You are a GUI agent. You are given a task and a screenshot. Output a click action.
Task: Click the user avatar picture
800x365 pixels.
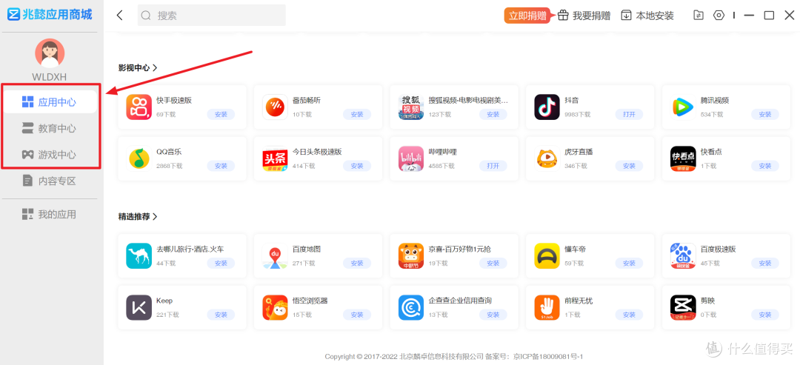tap(50, 53)
